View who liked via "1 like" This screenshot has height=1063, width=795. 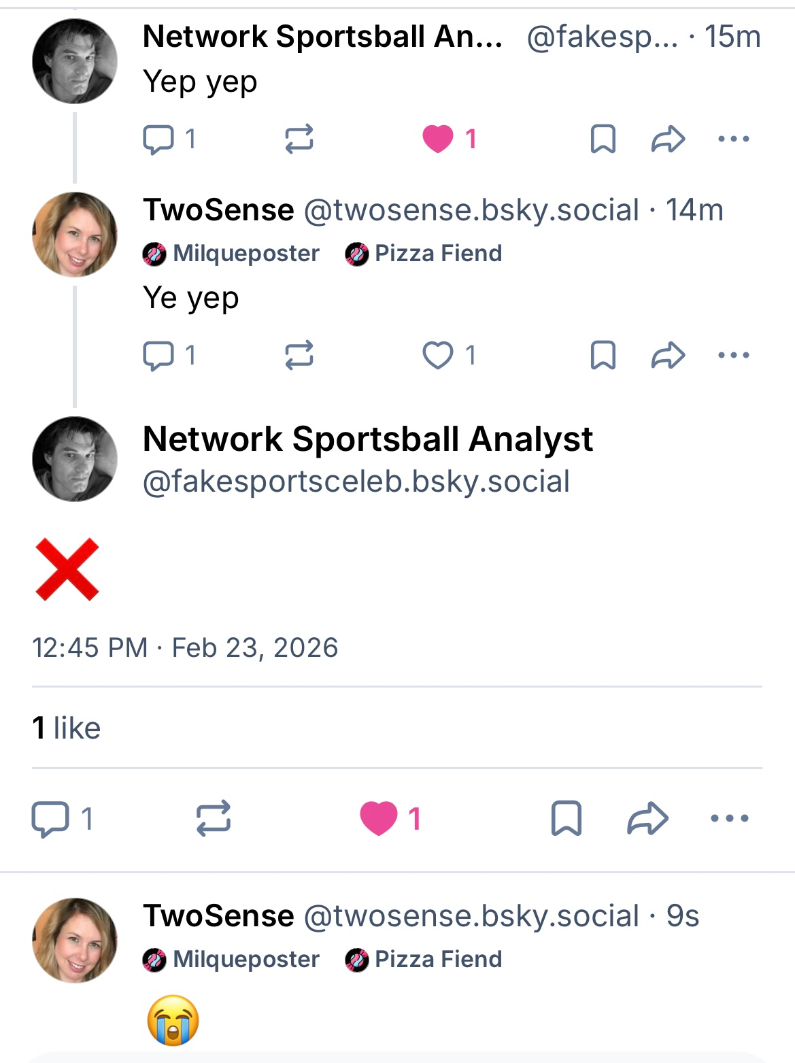(x=67, y=728)
